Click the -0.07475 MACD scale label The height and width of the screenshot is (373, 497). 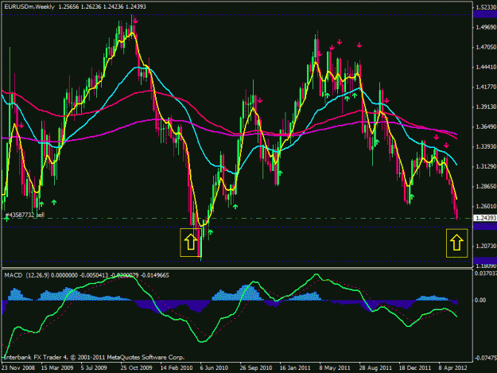pyautogui.click(x=486, y=358)
